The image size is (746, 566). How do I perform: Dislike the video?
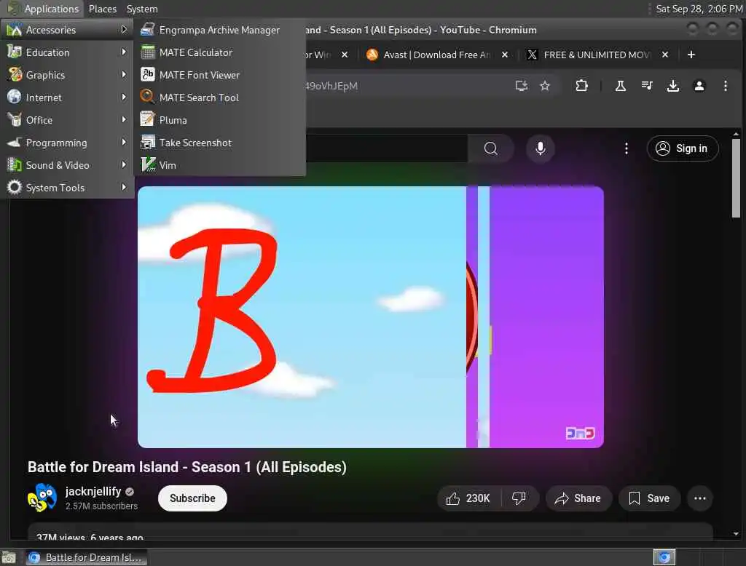(519, 498)
